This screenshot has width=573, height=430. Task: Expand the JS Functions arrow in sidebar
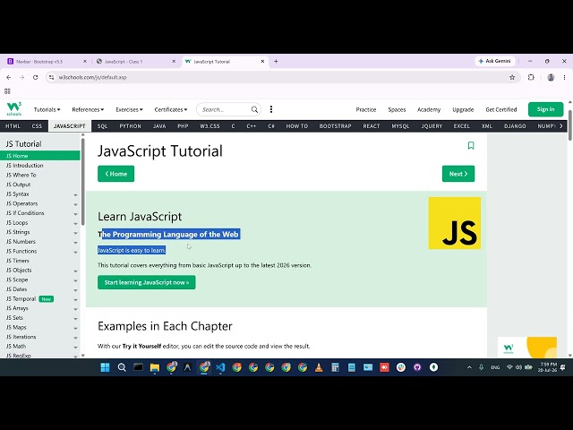(75, 252)
